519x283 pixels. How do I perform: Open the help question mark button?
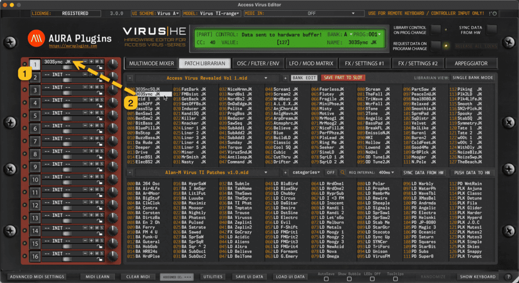[x=508, y=277]
